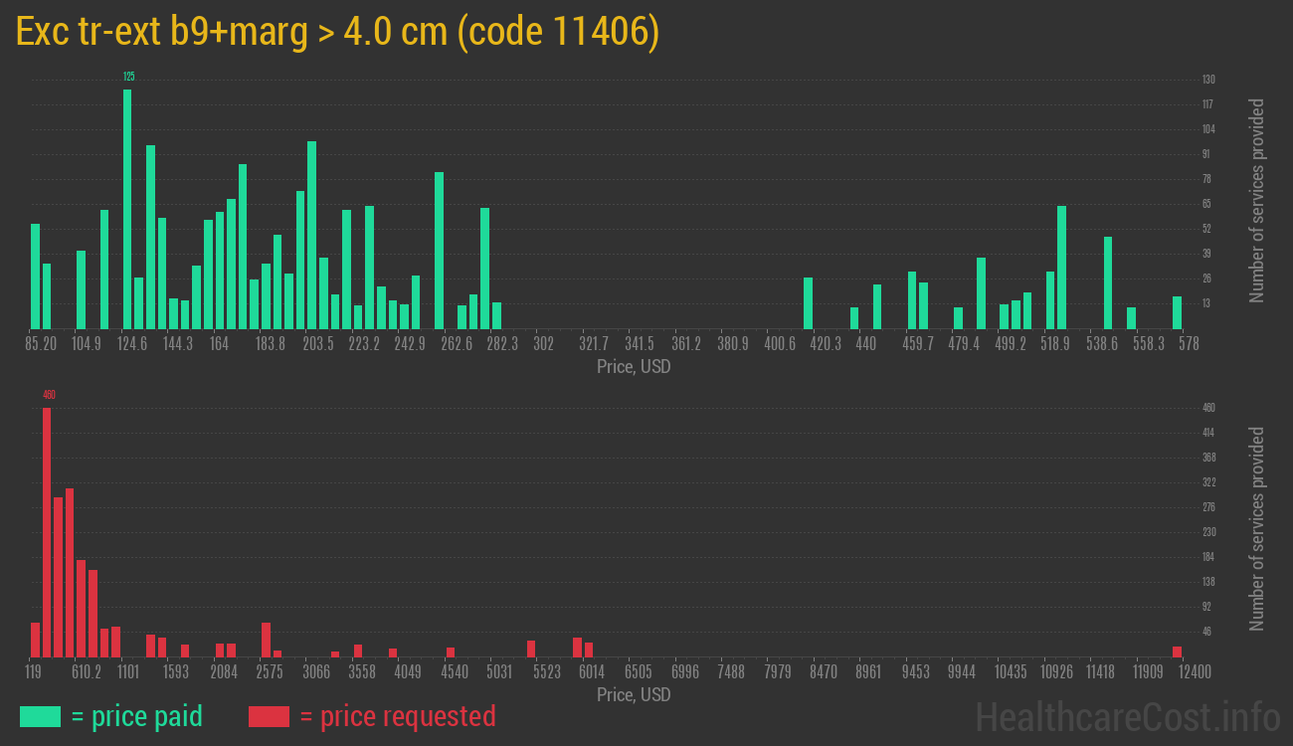Click the 12400 x-axis tick label
Screen dimensions: 1293x746
pos(1177,672)
